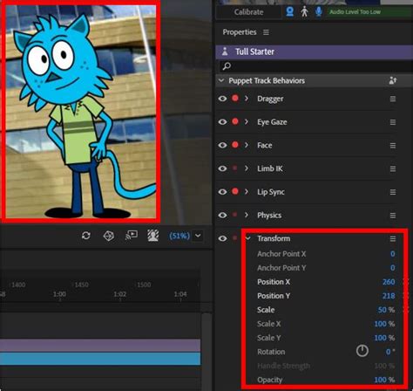This screenshot has height=391, width=413.
Task: Collapse the Transform behavior
Action: tap(248, 238)
